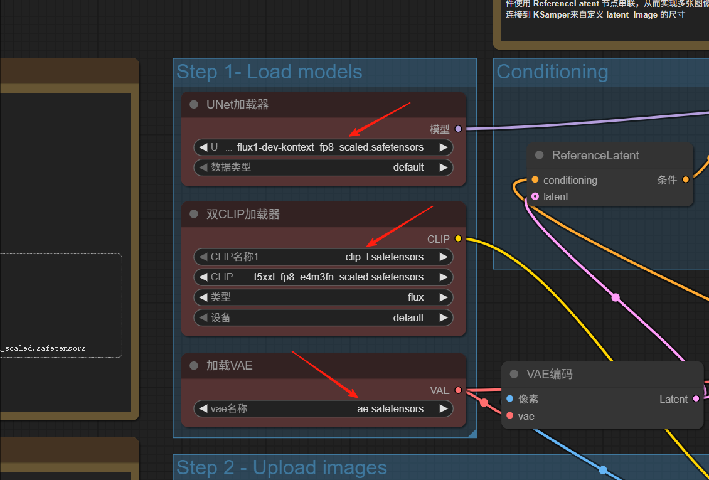Open the flux1-dev-kontext model dropdown
The image size is (709, 480).
click(x=323, y=147)
